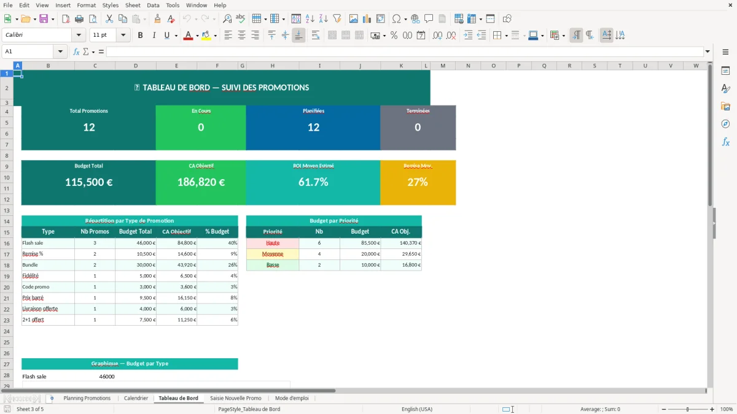Cut the selection with scissors icon

click(x=109, y=19)
